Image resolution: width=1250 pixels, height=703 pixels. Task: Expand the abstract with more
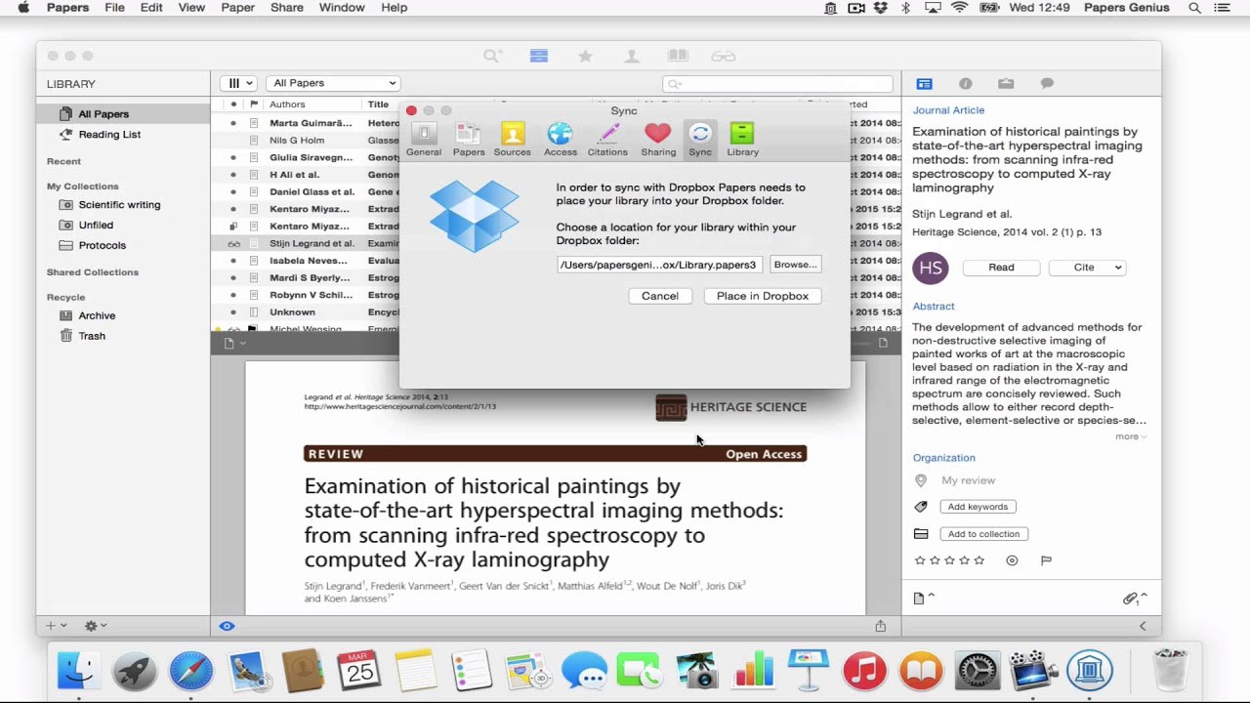point(1131,436)
